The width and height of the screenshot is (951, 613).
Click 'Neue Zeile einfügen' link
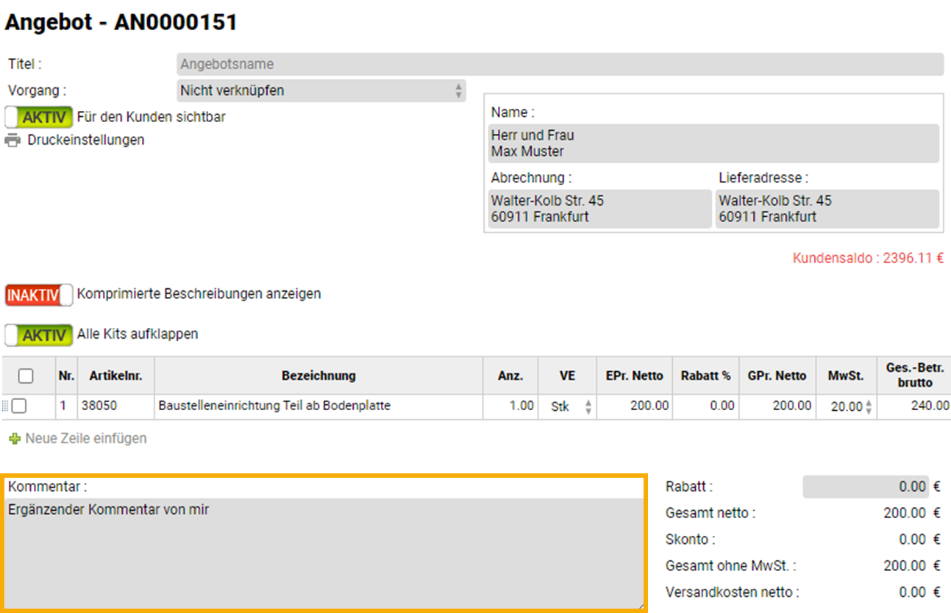click(x=85, y=439)
